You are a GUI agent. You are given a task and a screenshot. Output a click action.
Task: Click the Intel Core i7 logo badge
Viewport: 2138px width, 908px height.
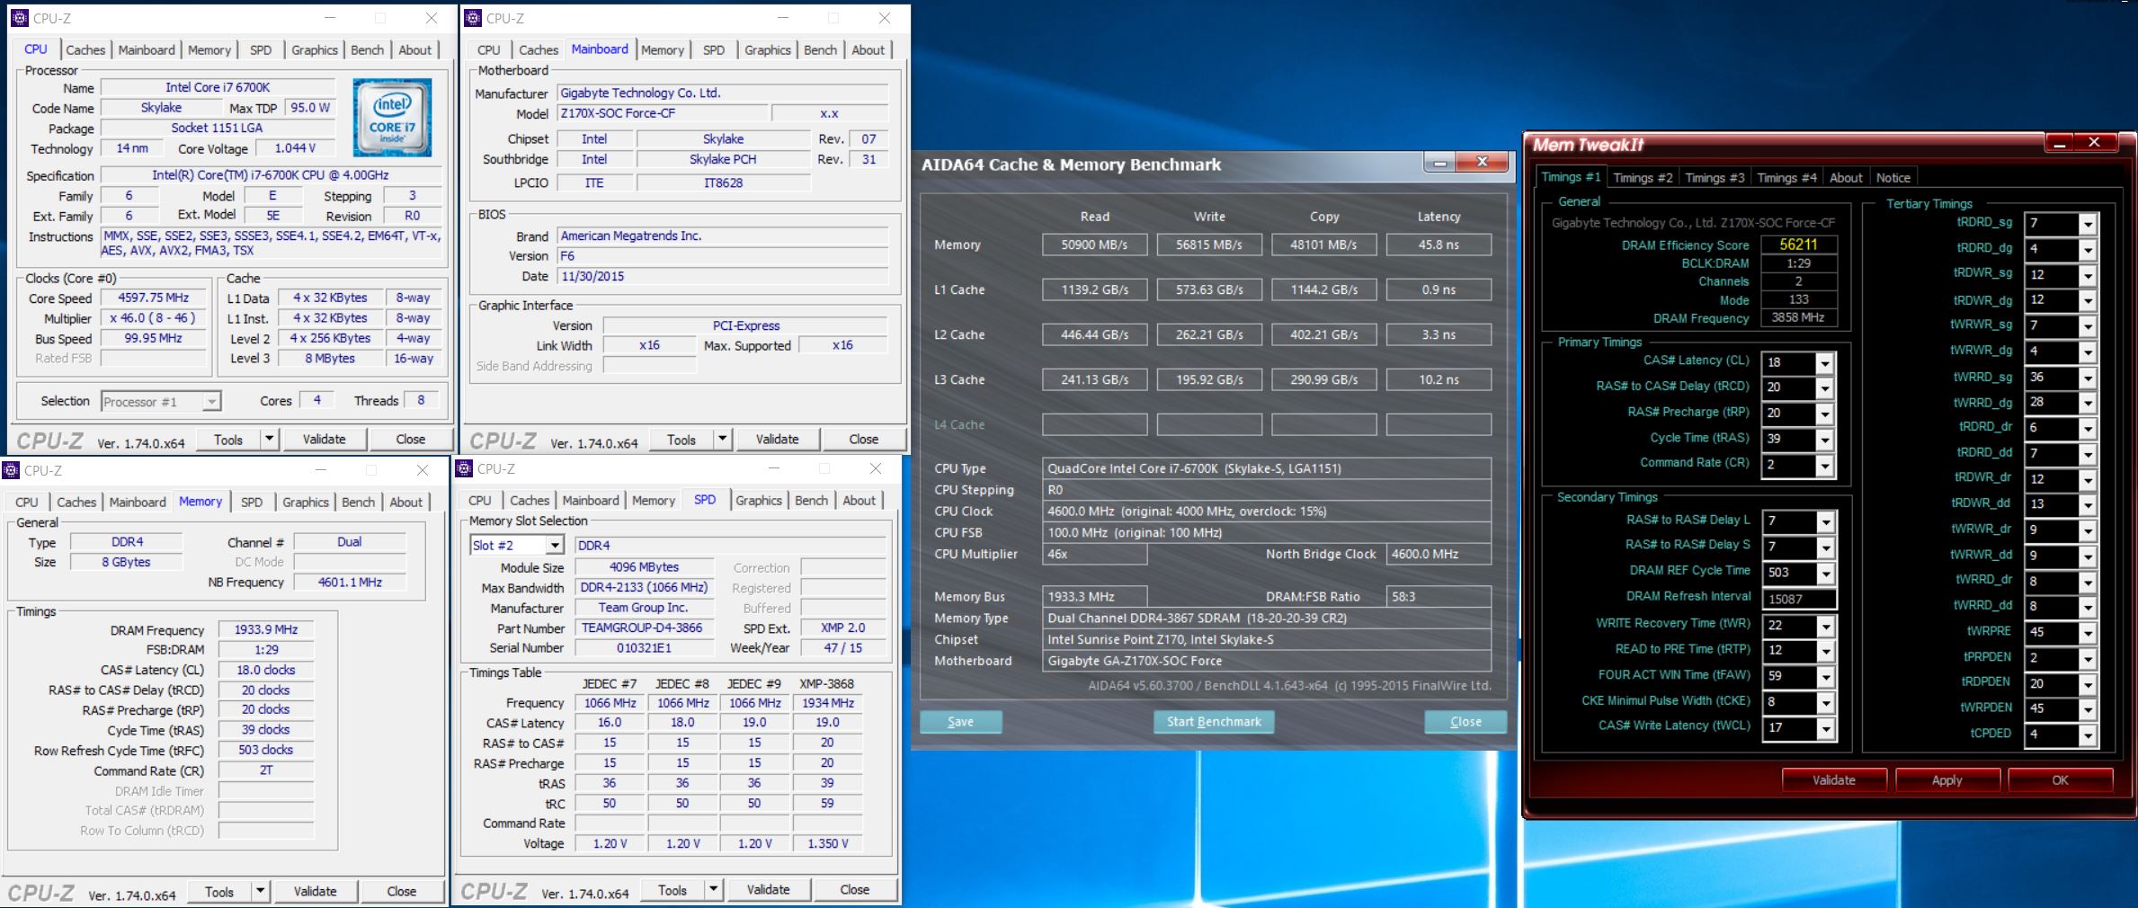tap(392, 118)
